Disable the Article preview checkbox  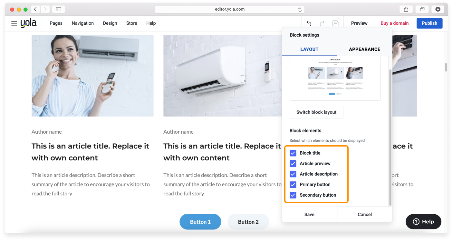[293, 164]
